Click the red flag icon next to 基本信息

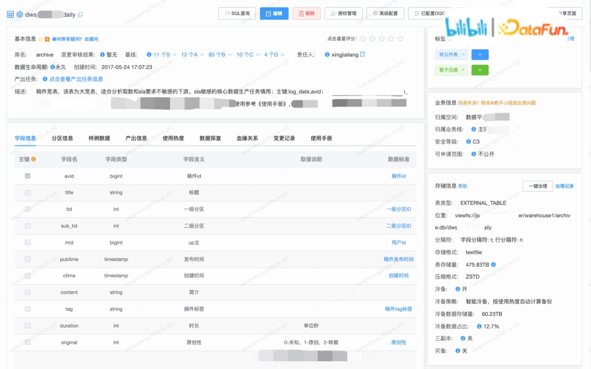(47, 38)
